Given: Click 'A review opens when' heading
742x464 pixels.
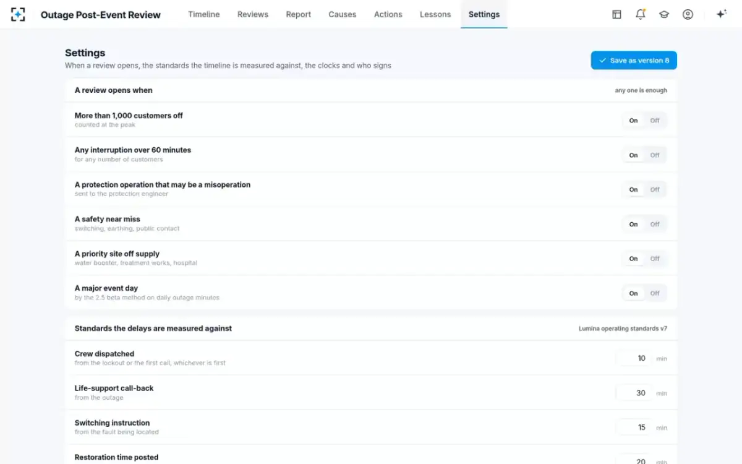Looking at the screenshot, I should click(x=113, y=90).
